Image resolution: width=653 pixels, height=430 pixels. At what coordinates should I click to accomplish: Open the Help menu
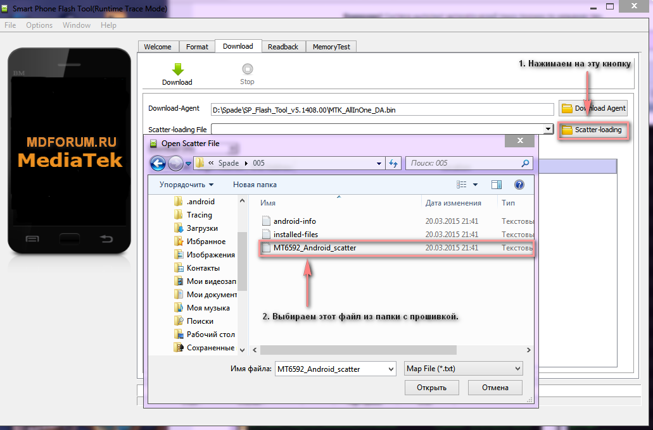pyautogui.click(x=108, y=25)
